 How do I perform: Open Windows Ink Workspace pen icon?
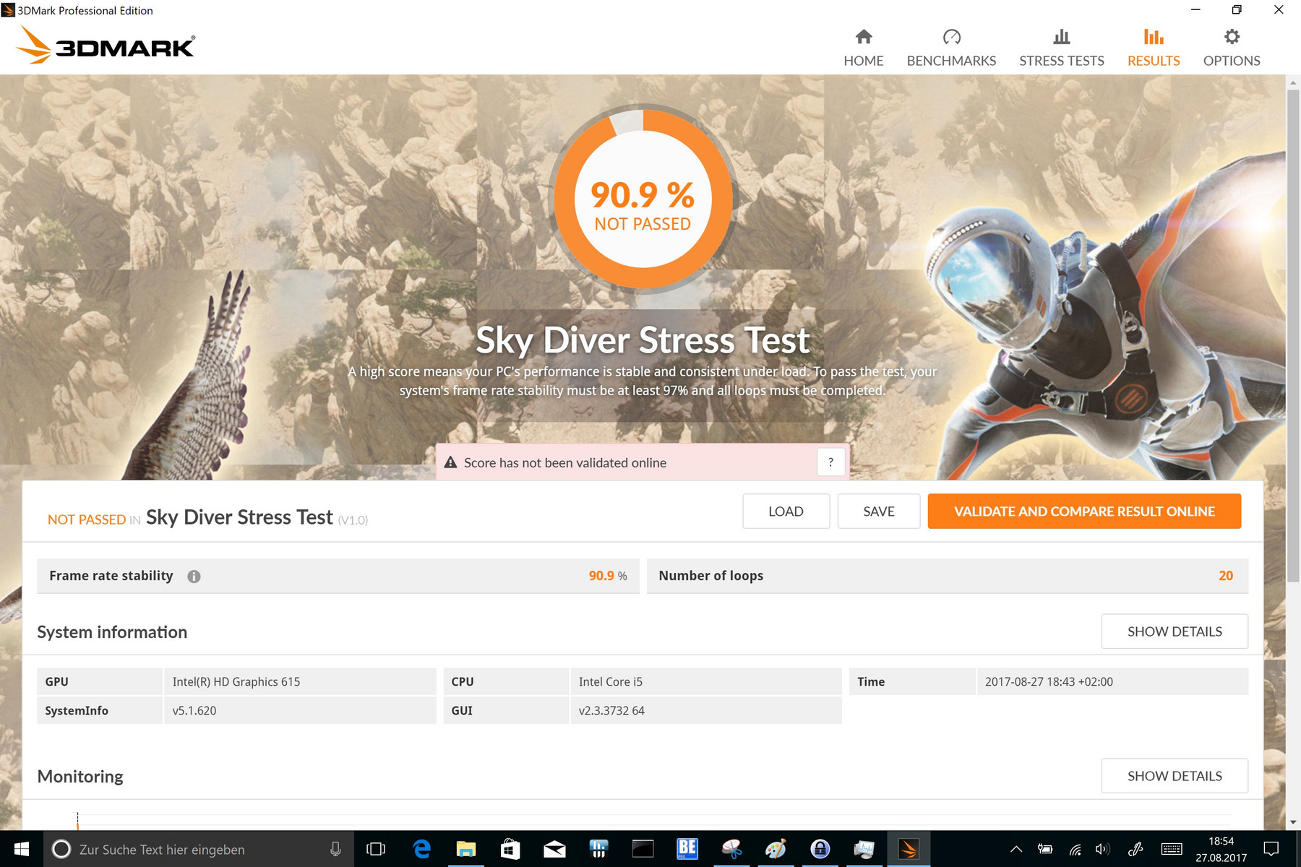coord(1135,849)
